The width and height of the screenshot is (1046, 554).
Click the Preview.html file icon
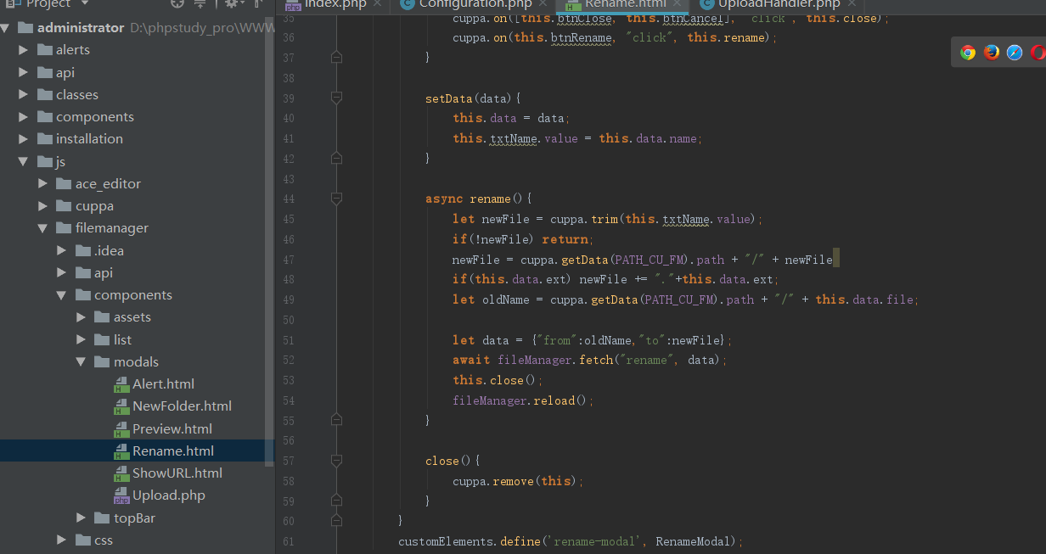click(121, 429)
